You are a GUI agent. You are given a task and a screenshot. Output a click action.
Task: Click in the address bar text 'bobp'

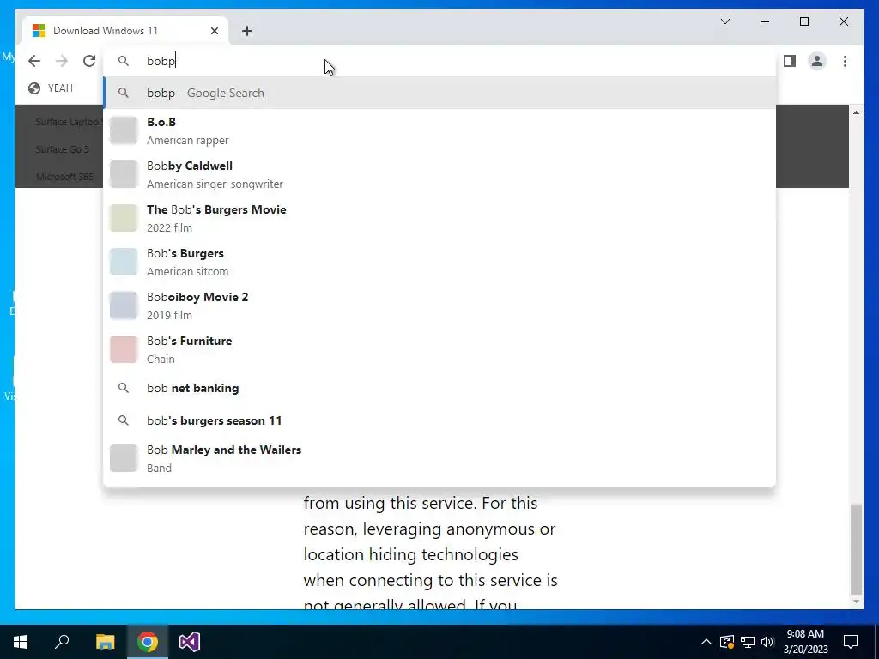click(x=161, y=61)
